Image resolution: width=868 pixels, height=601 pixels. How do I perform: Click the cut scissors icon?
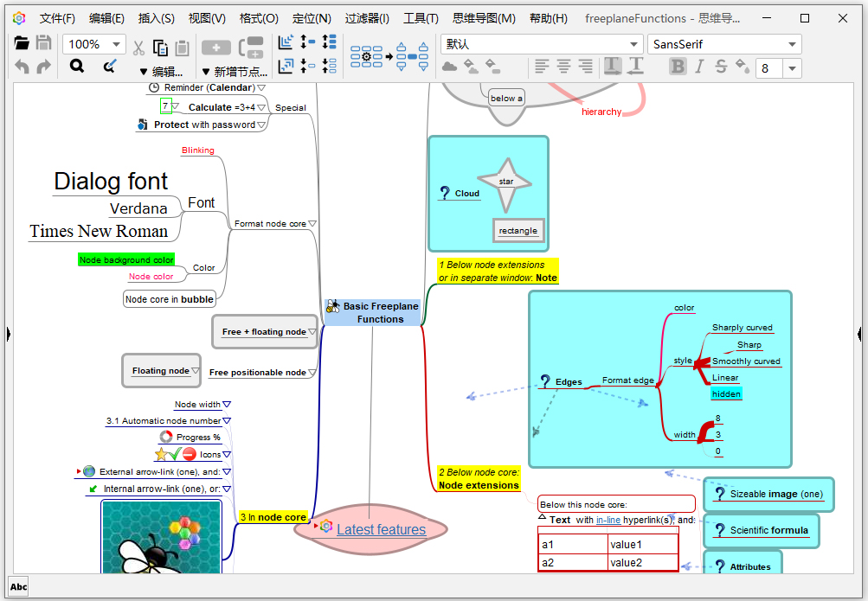click(138, 48)
